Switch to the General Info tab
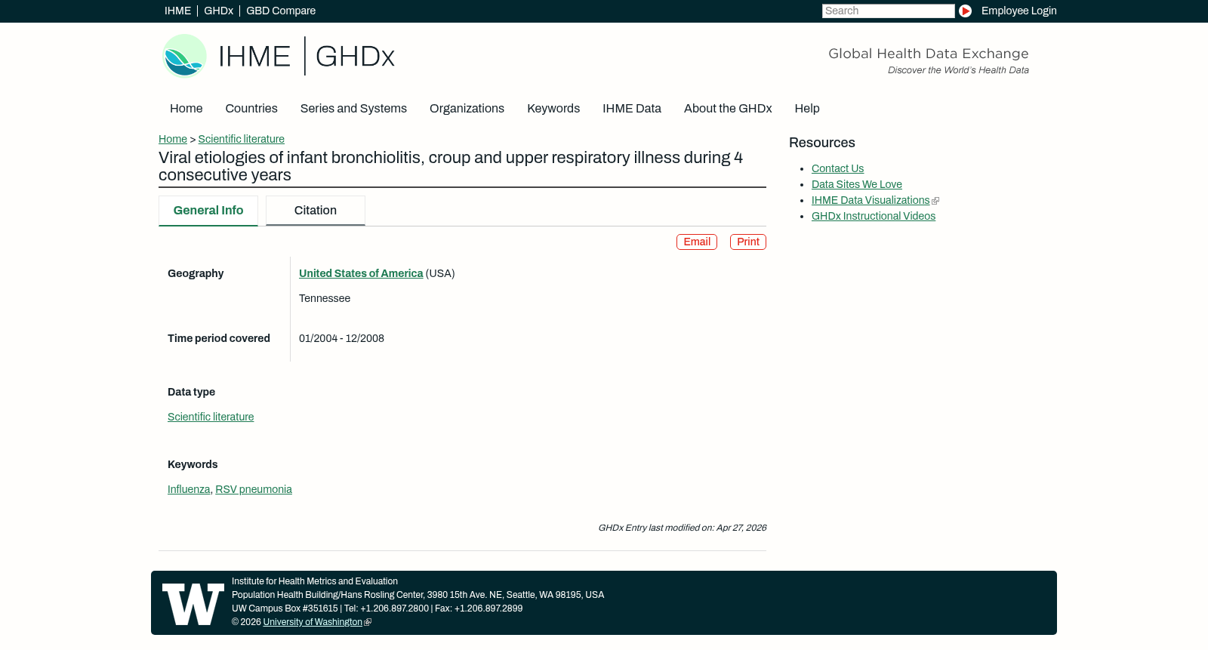 tap(208, 211)
